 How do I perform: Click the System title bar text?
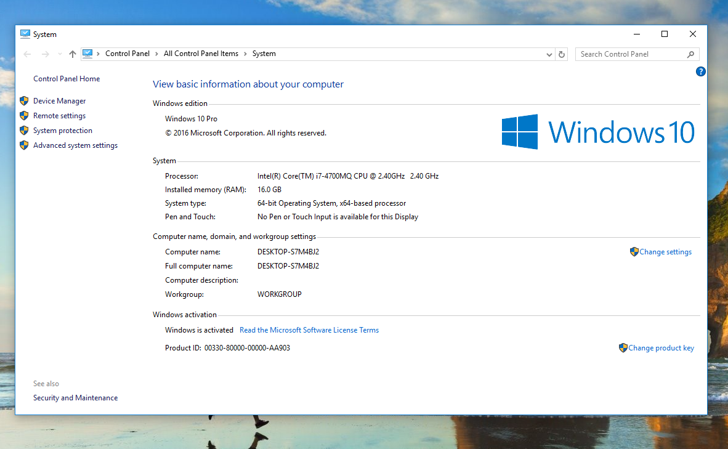(44, 34)
